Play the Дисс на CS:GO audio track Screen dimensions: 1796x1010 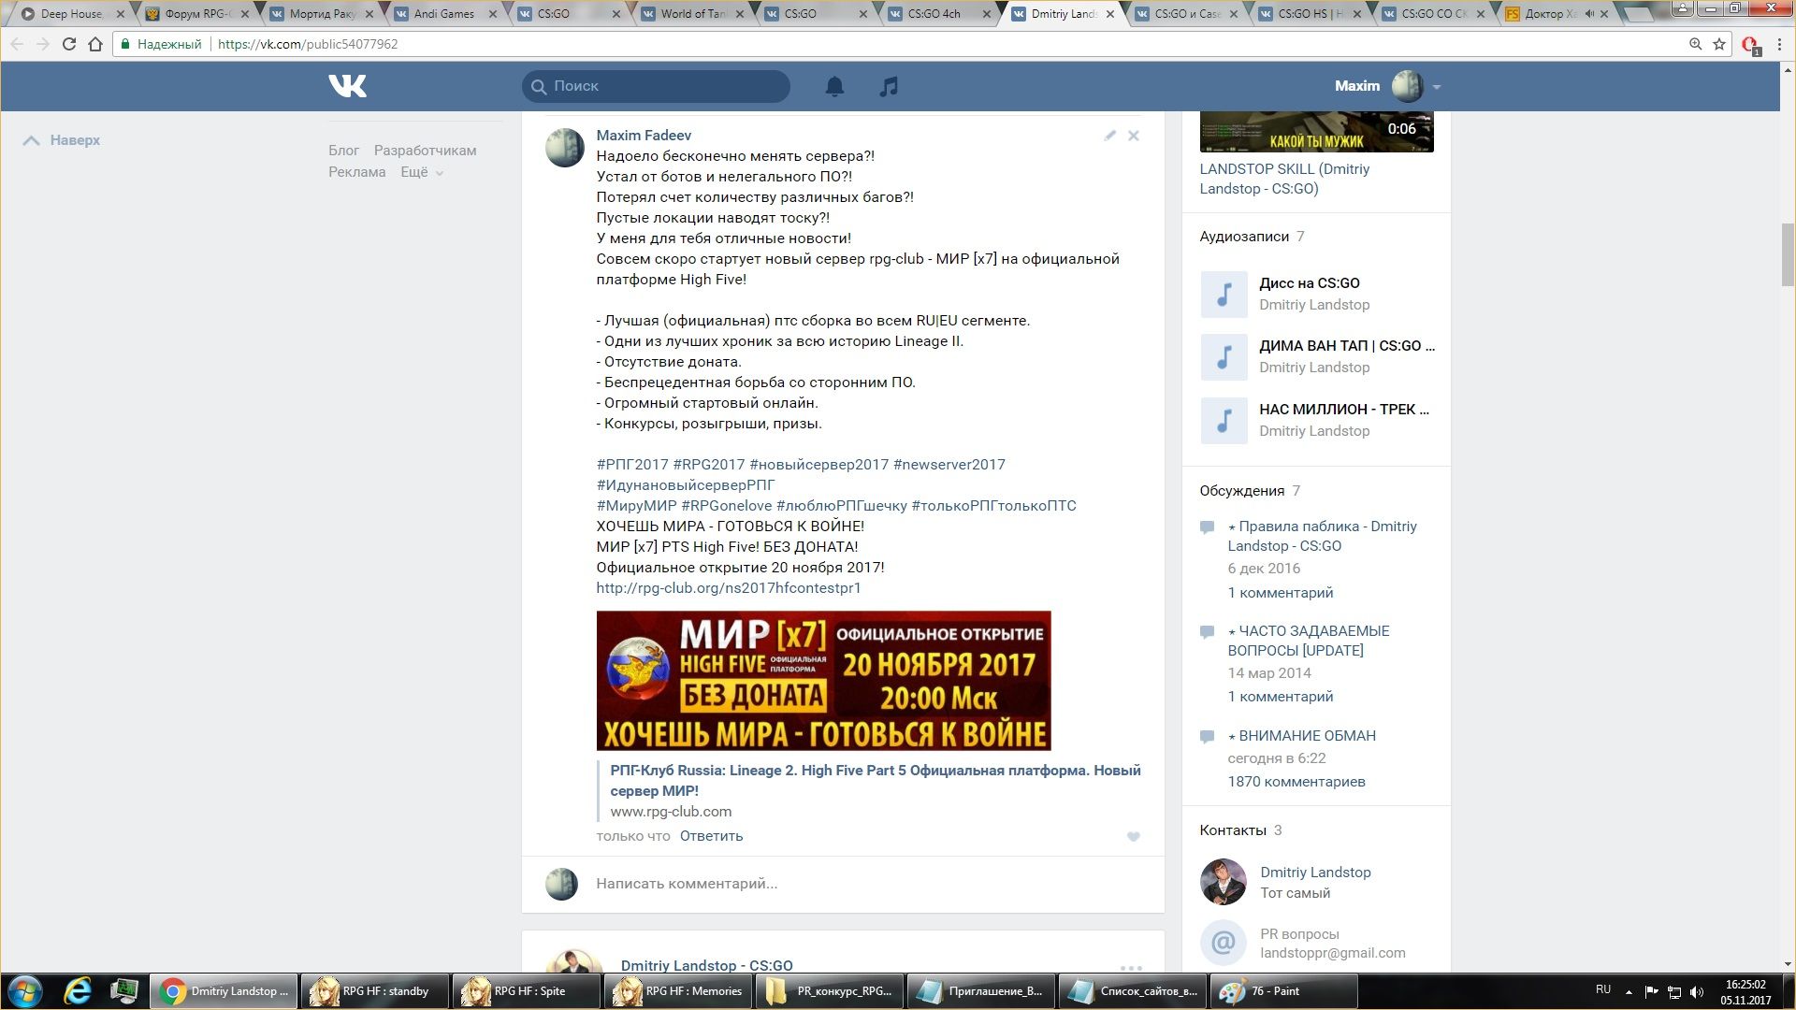click(1224, 295)
